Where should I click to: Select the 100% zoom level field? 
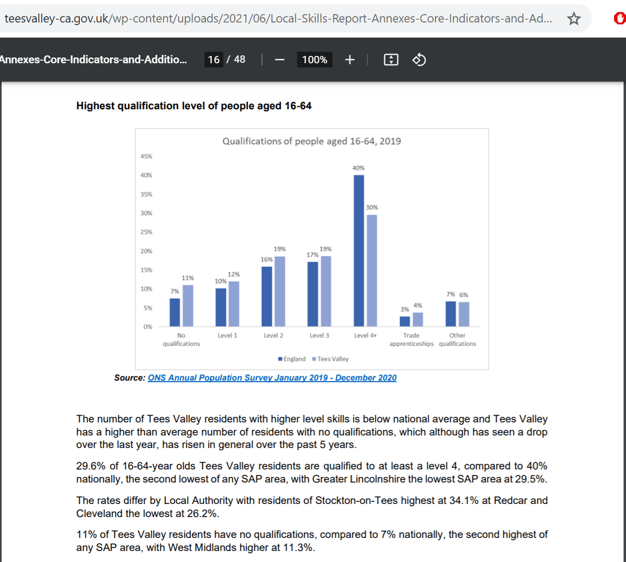(x=314, y=60)
